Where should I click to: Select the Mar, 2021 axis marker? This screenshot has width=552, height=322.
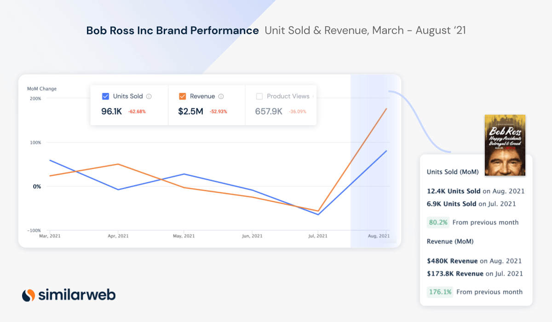[50, 236]
